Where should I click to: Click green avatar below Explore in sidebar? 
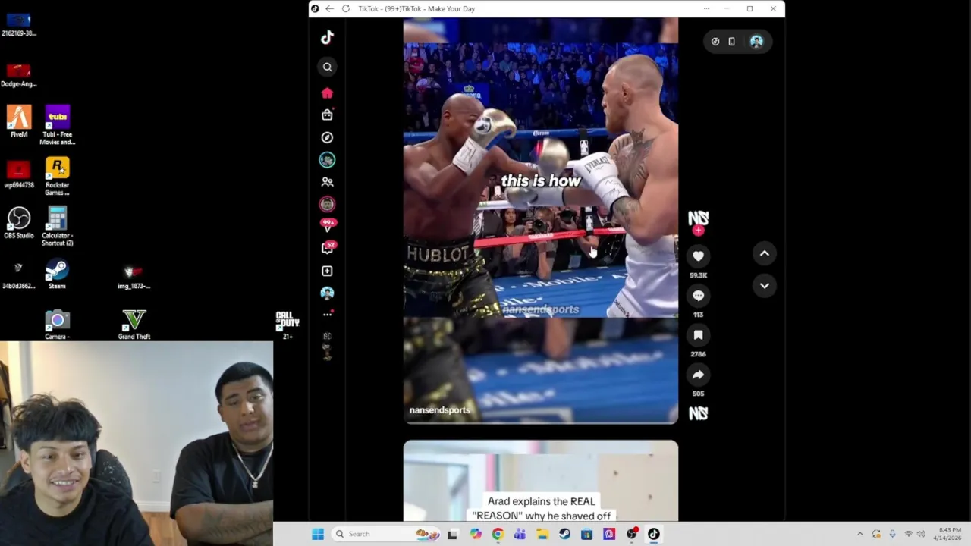point(327,160)
